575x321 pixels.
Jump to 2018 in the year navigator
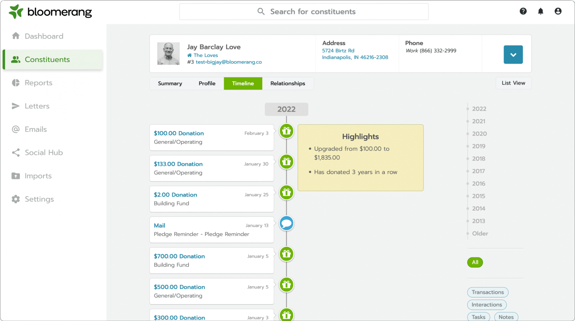479,159
